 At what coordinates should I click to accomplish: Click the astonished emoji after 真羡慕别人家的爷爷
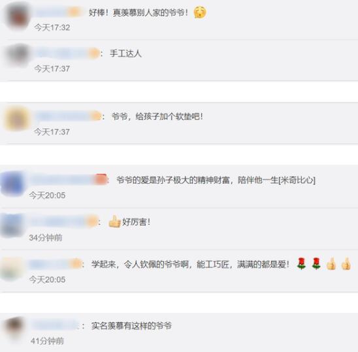(x=200, y=12)
